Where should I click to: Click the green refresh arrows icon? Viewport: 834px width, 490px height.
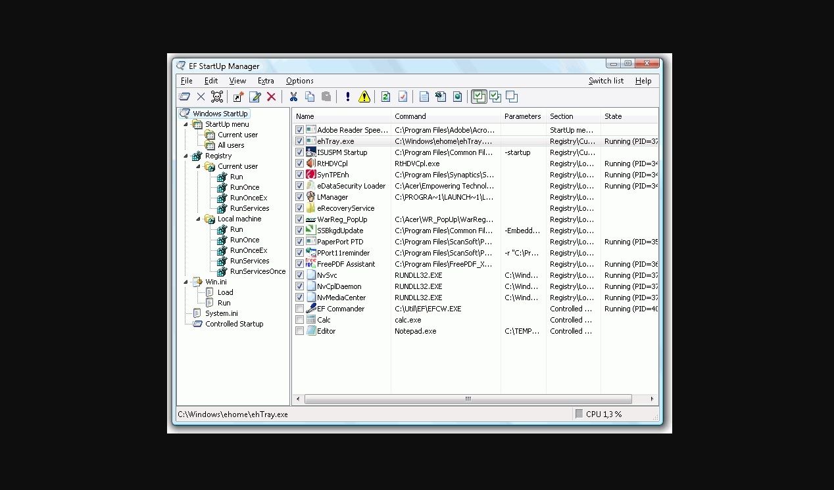386,97
